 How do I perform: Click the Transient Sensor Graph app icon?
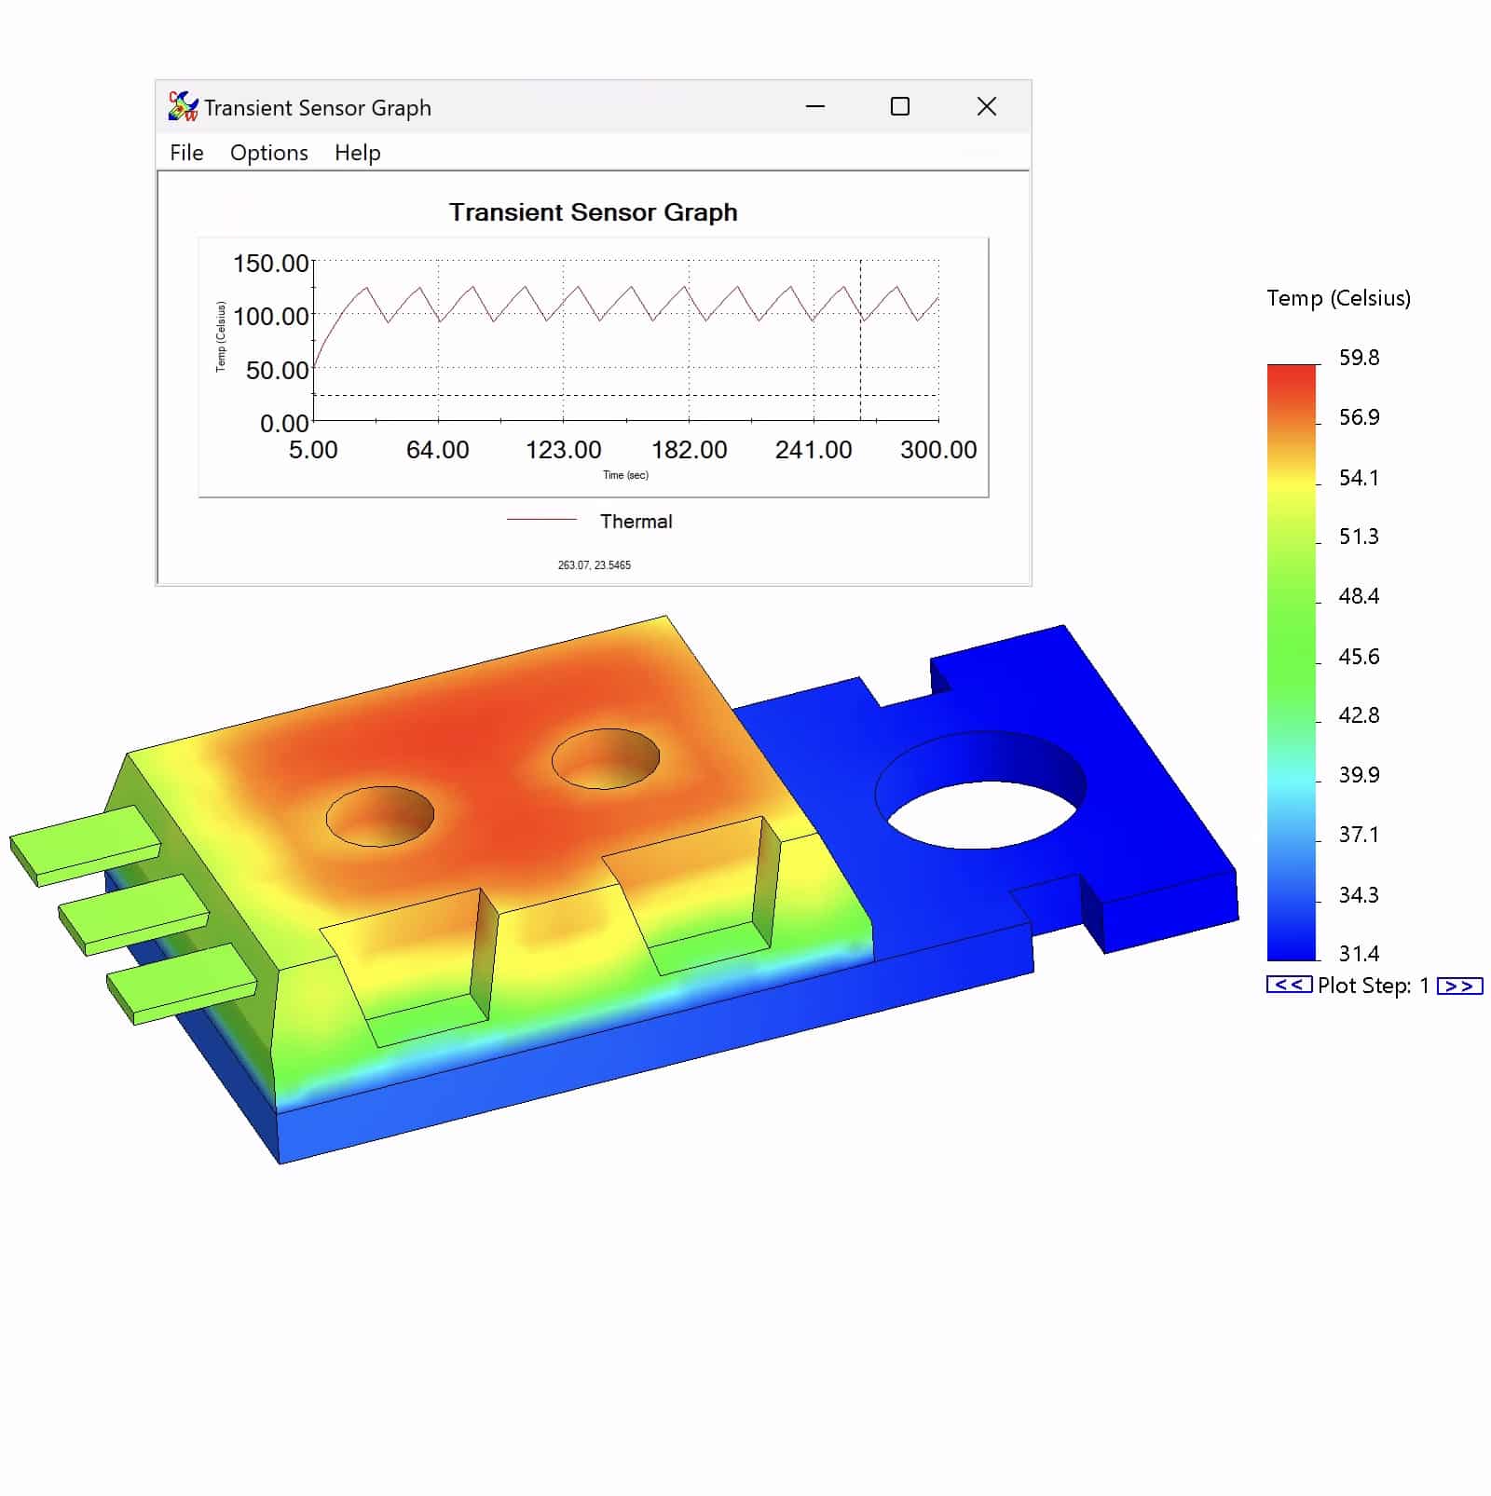(x=183, y=107)
